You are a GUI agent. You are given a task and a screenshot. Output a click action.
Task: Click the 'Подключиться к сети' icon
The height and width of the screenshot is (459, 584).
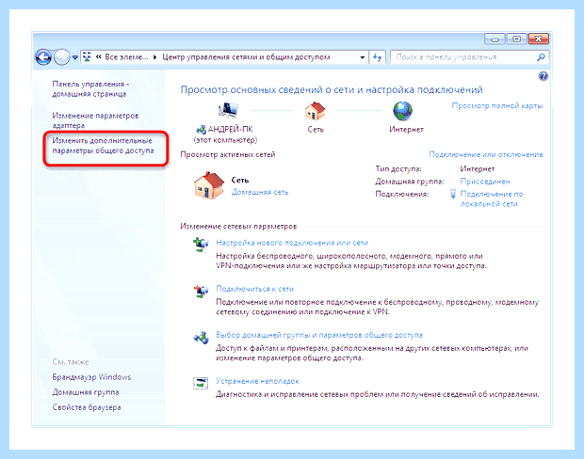coord(201,291)
